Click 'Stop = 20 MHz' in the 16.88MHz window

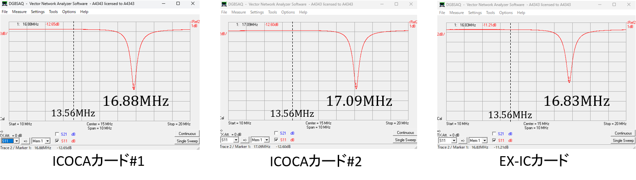179,124
